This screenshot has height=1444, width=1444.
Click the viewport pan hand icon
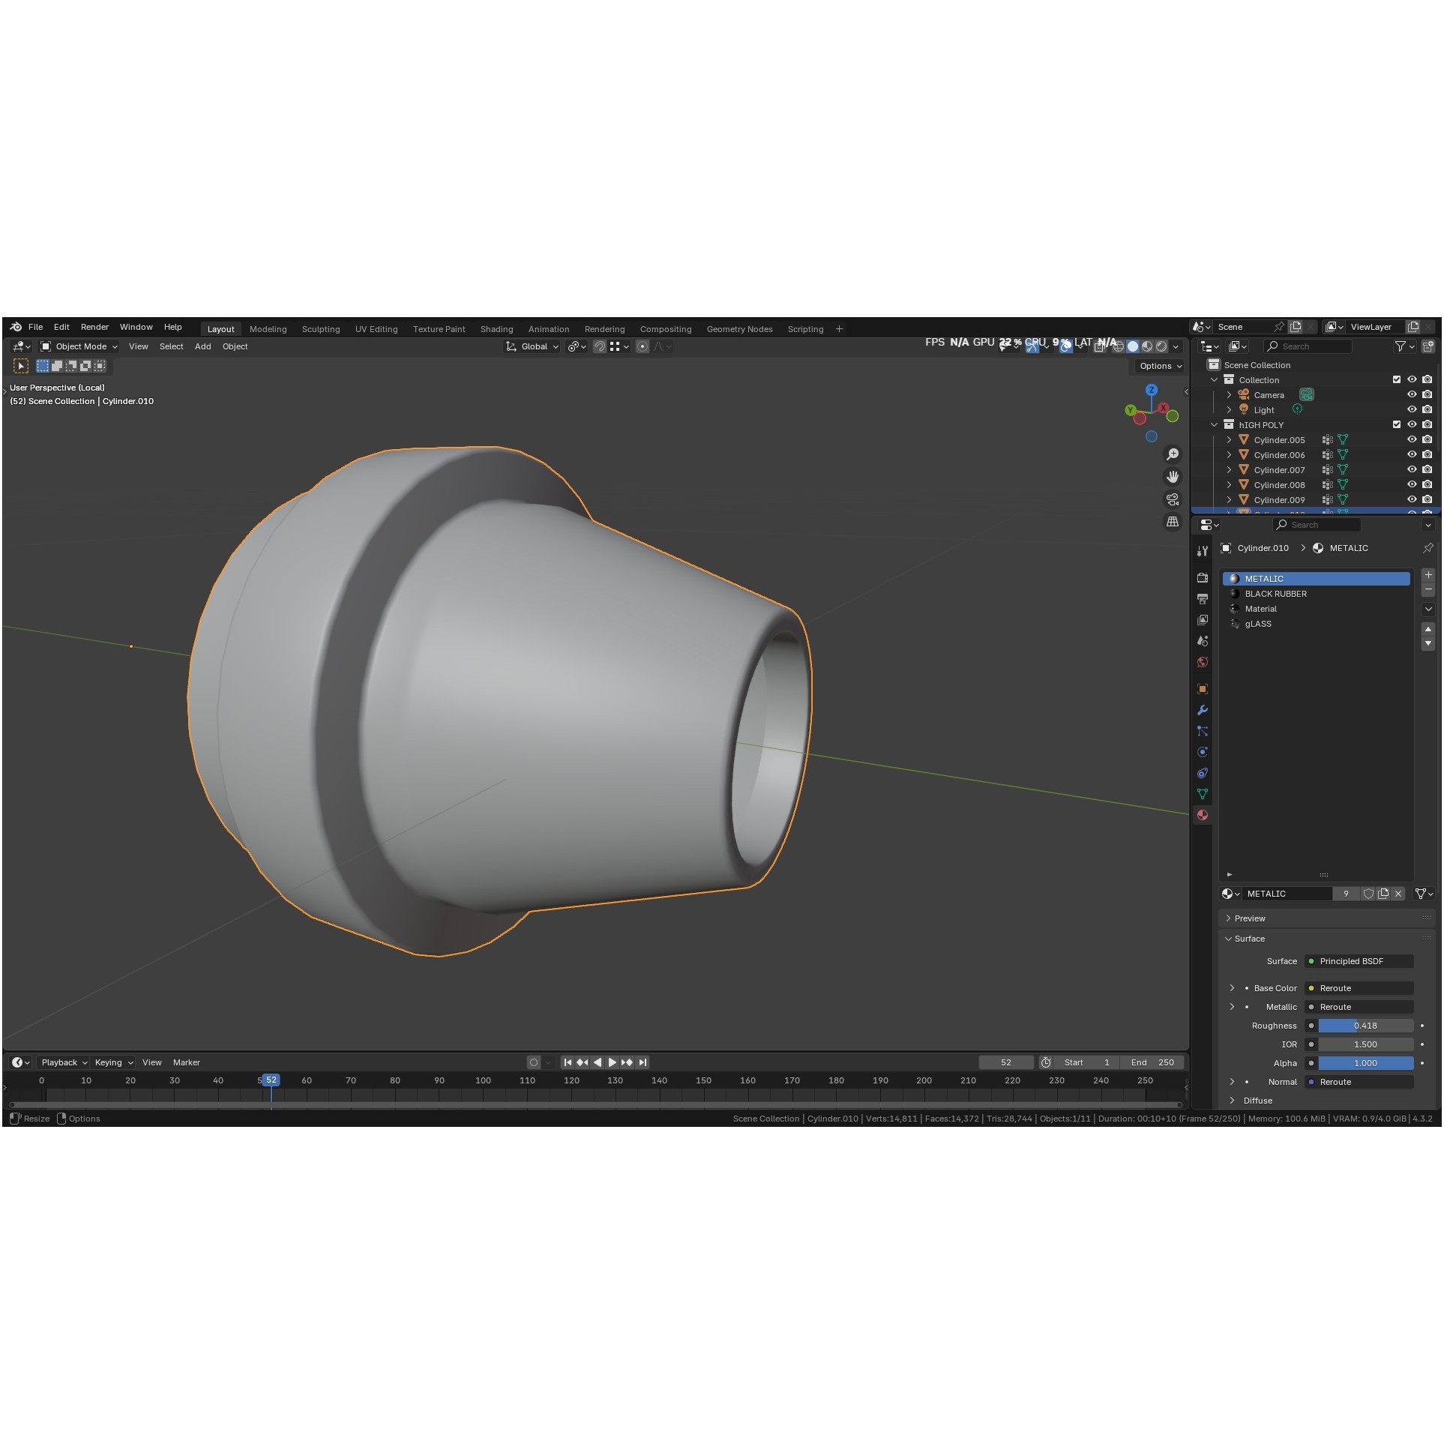tap(1173, 477)
